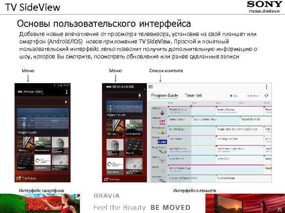Click the current-time marker on the timeline
The height and width of the screenshot is (213, 285).
[x=191, y=106]
